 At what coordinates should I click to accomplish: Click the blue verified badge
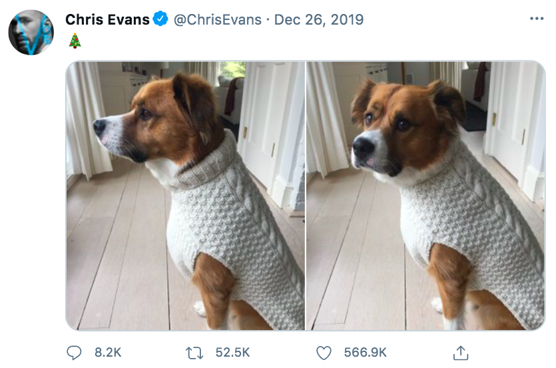pyautogui.click(x=160, y=19)
